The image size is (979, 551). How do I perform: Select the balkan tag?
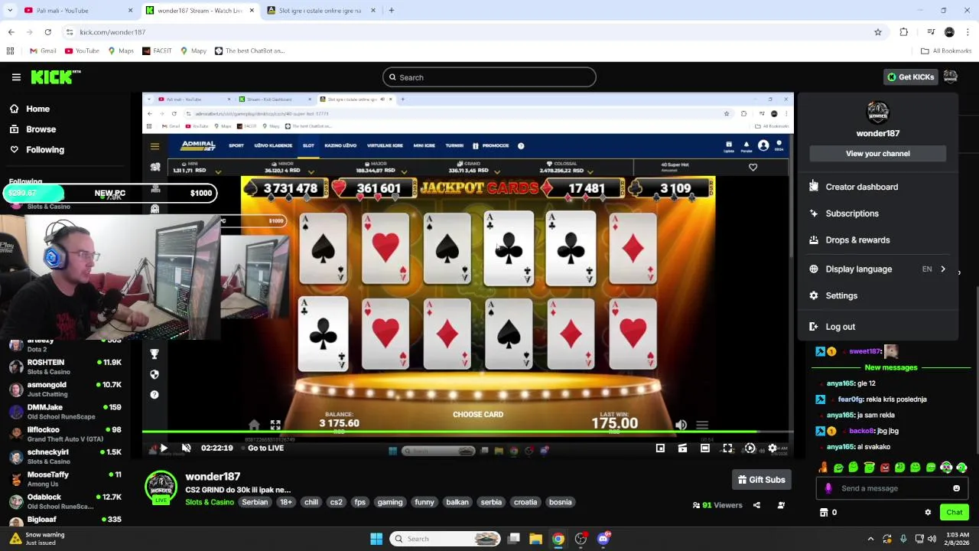coord(457,502)
